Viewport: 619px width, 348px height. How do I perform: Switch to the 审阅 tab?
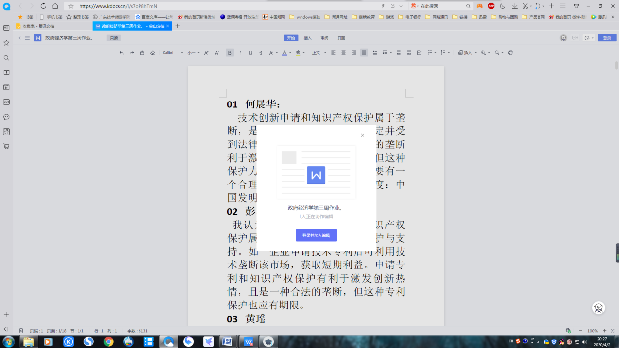point(324,38)
